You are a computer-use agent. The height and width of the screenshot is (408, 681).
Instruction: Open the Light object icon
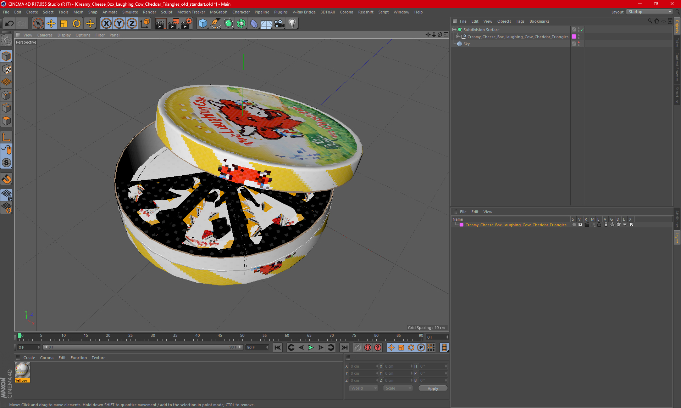point(292,24)
